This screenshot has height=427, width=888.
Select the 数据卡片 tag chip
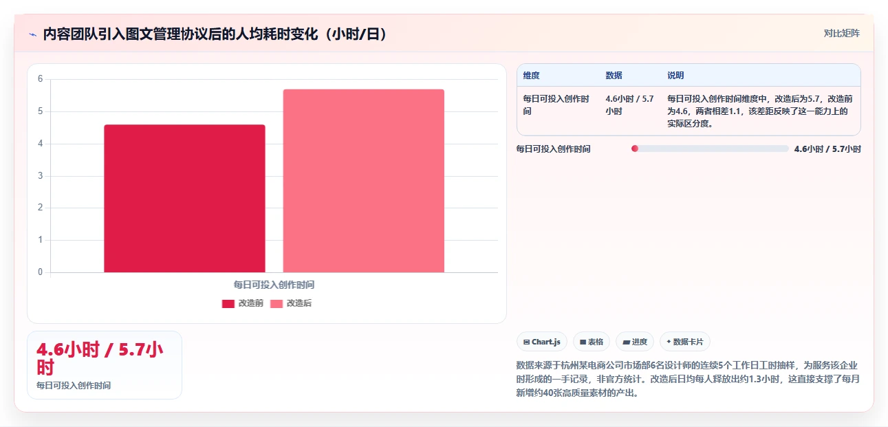tap(685, 342)
